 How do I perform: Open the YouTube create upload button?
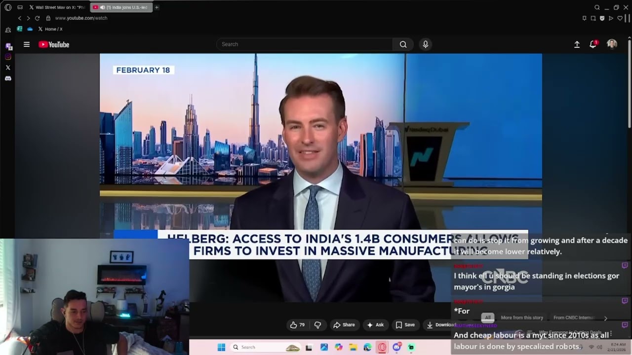pyautogui.click(x=577, y=44)
